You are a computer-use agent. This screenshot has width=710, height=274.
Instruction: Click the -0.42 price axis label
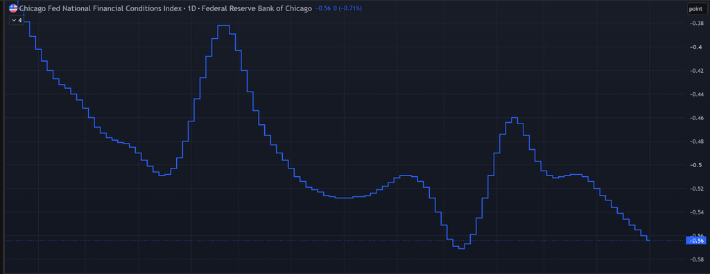click(696, 71)
